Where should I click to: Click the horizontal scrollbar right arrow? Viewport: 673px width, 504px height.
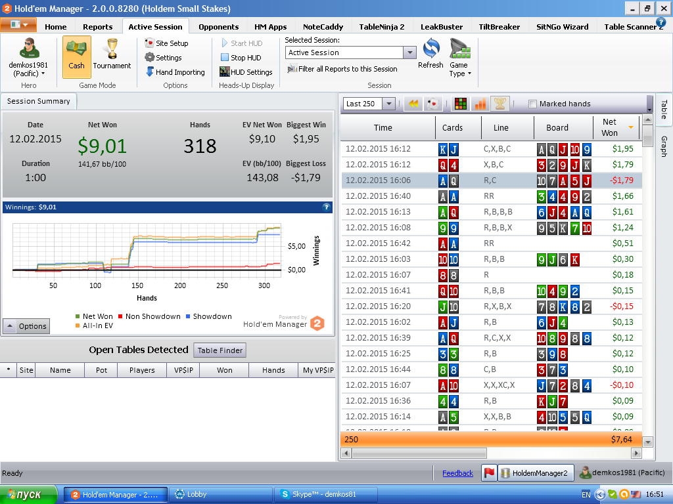click(x=636, y=453)
